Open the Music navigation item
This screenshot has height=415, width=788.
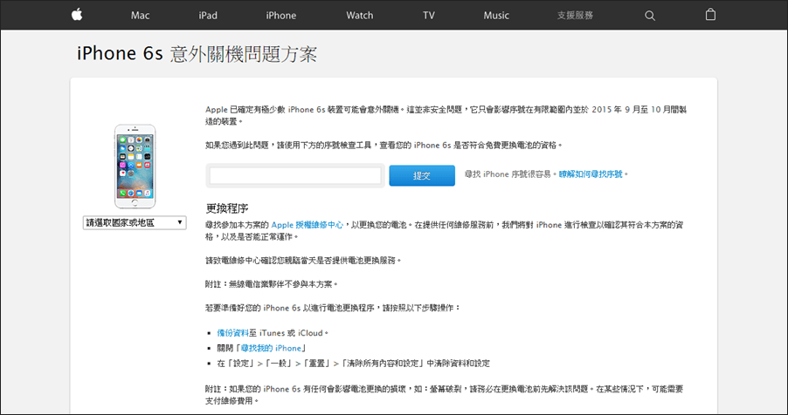coord(496,16)
